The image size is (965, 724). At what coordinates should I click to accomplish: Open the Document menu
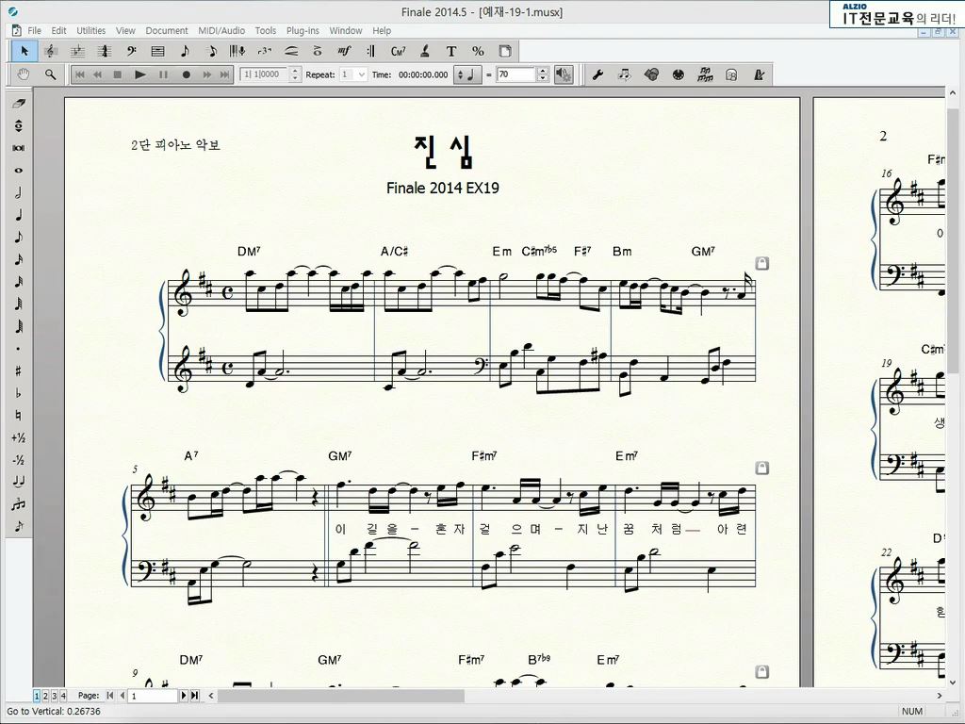(x=166, y=30)
